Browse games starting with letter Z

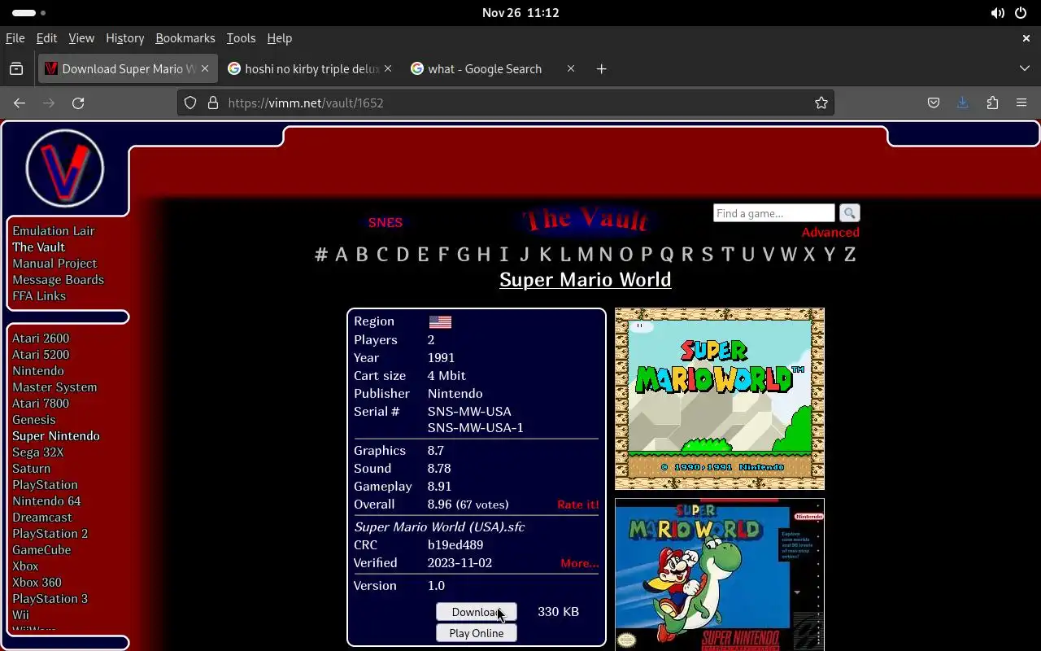pyautogui.click(x=850, y=255)
